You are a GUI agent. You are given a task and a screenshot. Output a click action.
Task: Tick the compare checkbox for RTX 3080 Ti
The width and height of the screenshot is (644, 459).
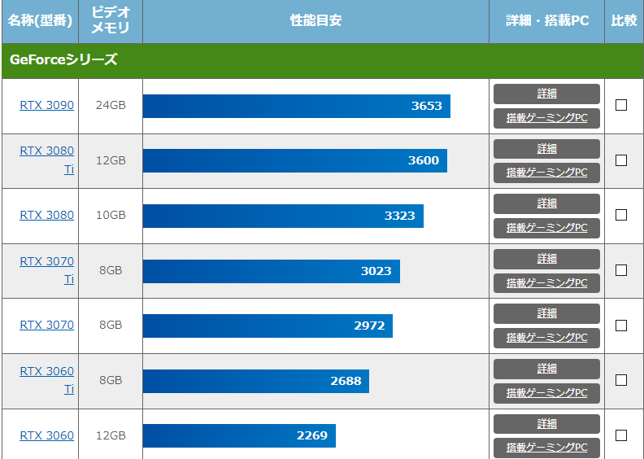[x=621, y=160]
